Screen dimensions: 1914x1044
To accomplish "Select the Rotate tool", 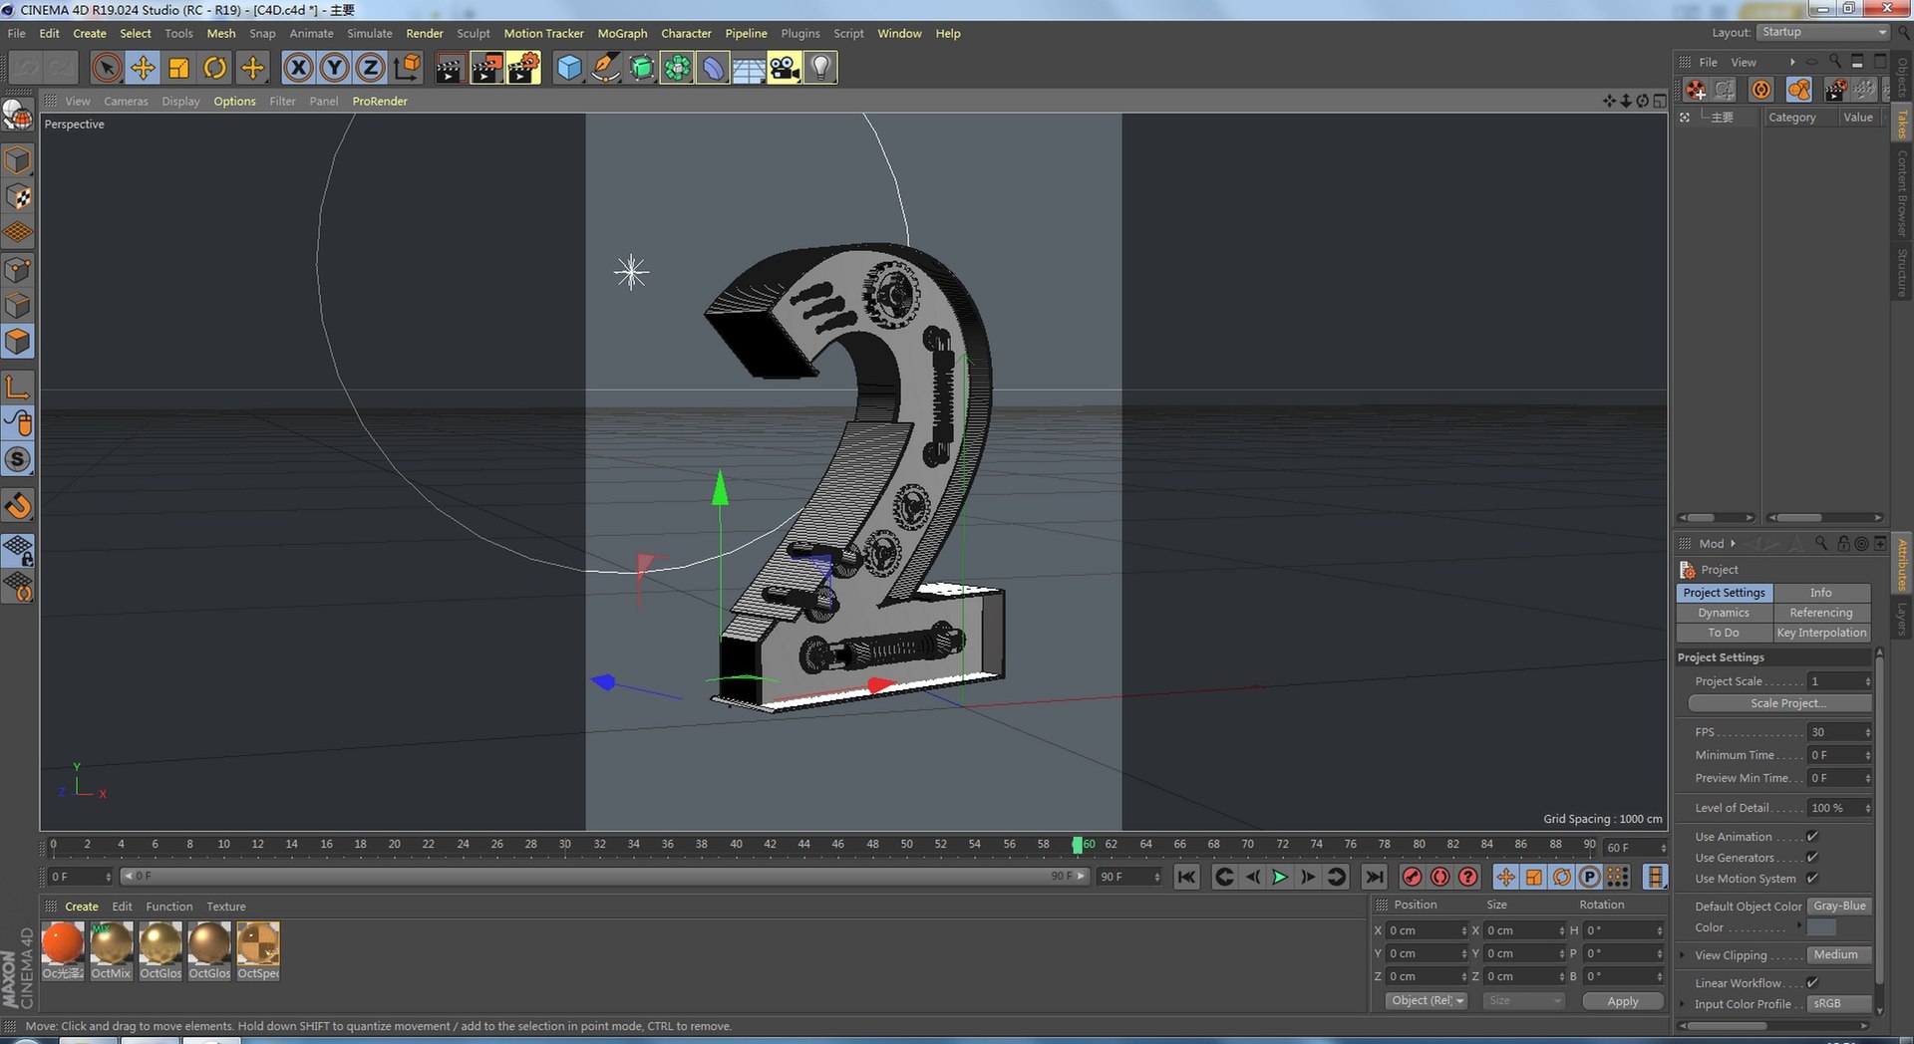I will (214, 68).
